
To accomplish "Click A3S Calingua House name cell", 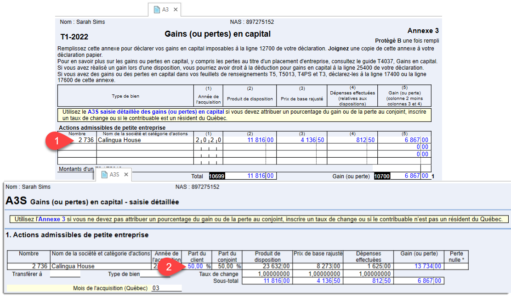I will pos(101,266).
